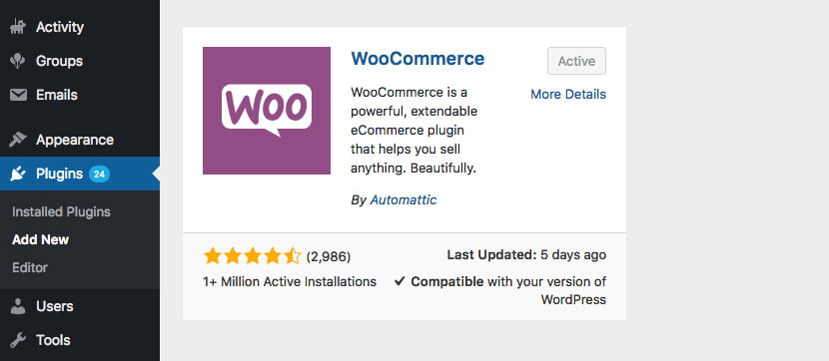Click the Plugins 24 update badge
This screenshot has width=829, height=361.
click(x=99, y=174)
